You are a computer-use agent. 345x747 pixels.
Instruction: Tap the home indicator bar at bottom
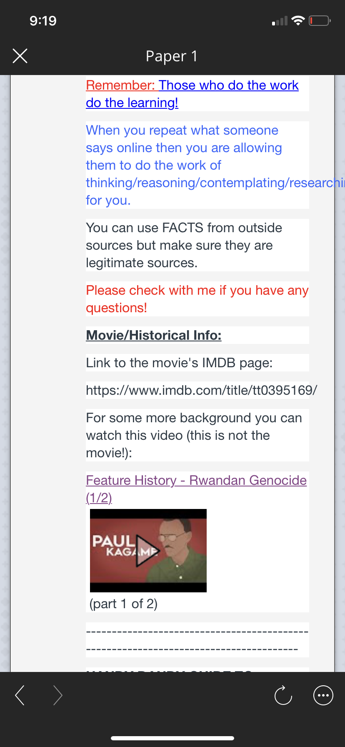(172, 738)
